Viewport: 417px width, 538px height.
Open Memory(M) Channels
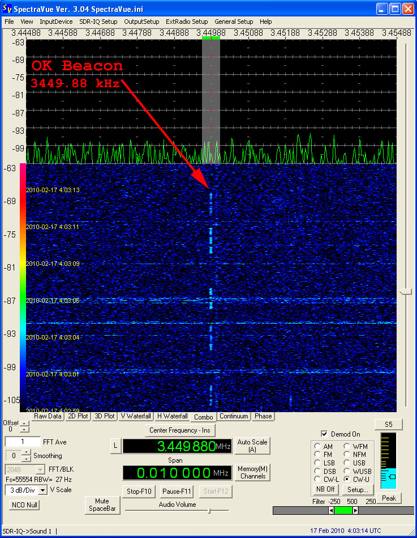click(252, 472)
